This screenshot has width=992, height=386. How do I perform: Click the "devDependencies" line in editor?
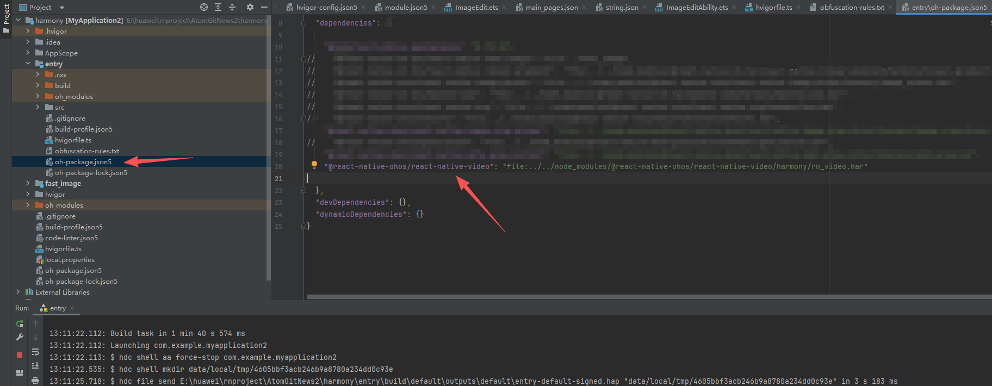[363, 202]
